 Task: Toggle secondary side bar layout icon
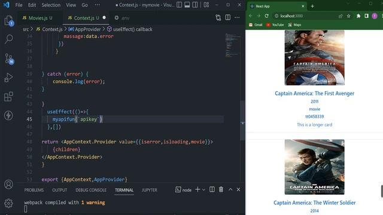pos(195,5)
